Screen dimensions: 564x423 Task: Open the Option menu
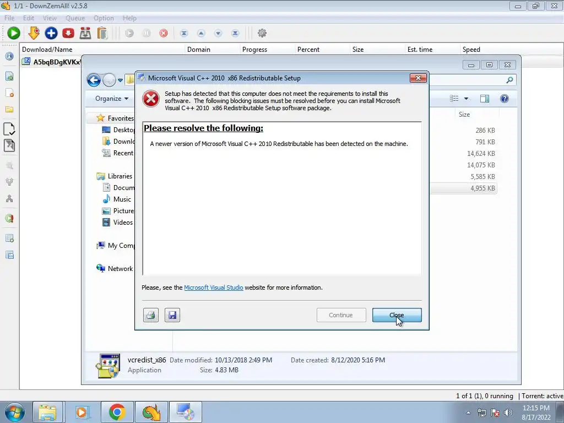click(104, 18)
